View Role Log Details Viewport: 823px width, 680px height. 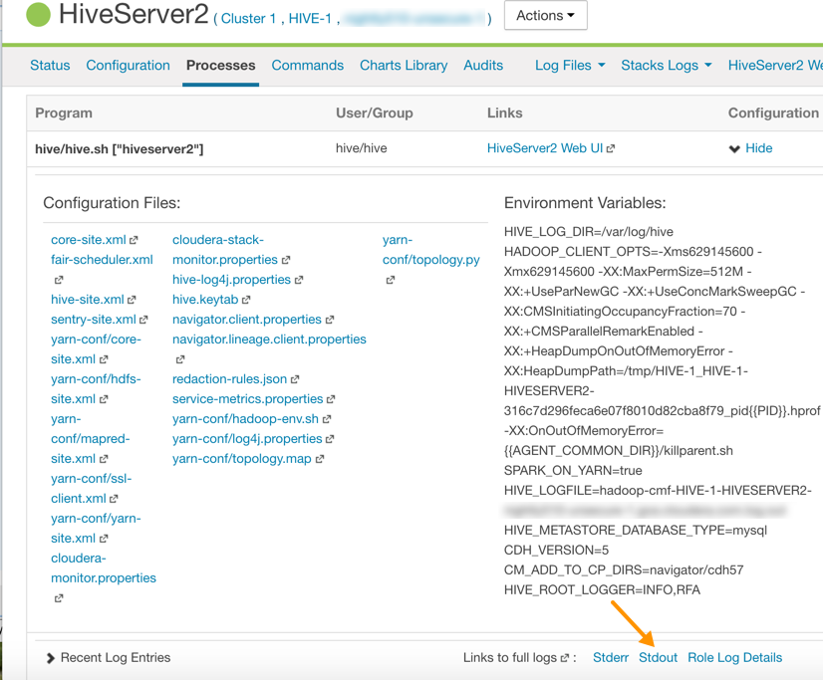point(734,658)
